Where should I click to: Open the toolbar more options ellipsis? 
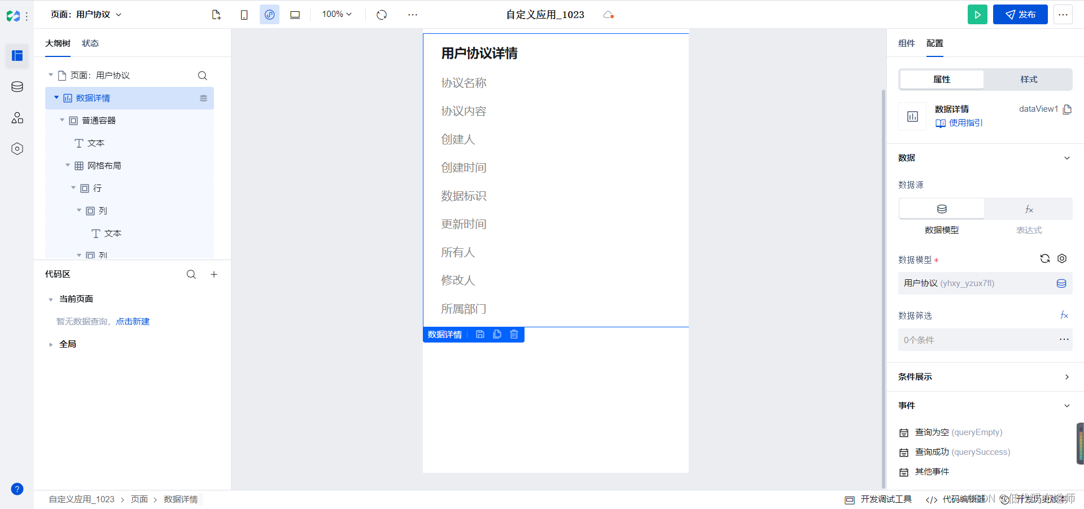[413, 15]
